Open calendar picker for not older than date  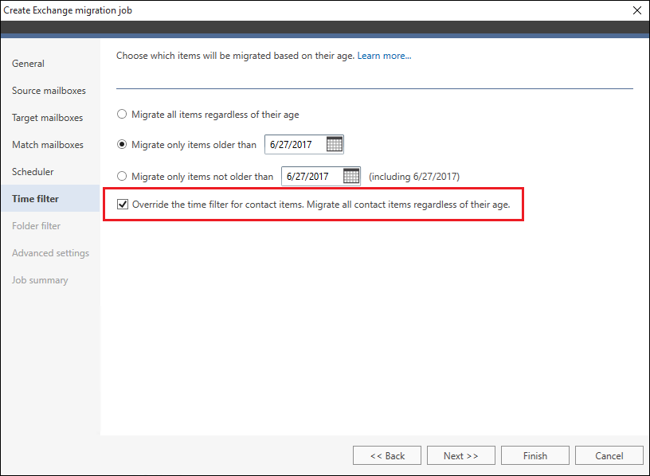pyautogui.click(x=351, y=176)
